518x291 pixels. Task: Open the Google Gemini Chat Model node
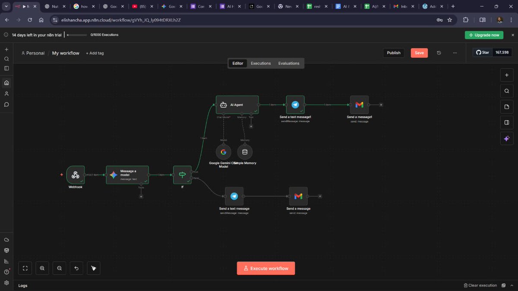pos(224,152)
